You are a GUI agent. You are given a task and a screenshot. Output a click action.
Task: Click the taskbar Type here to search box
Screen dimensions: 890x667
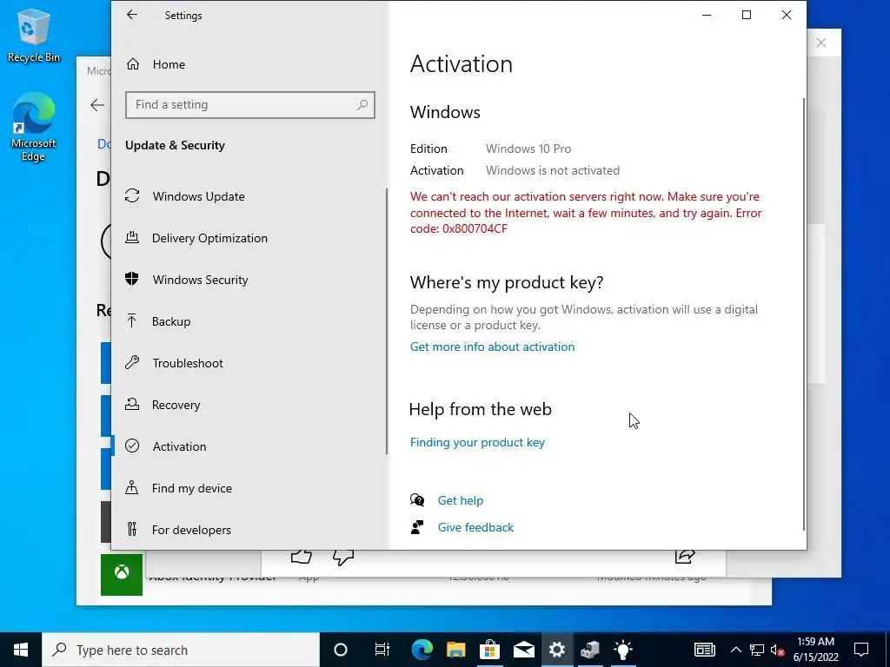(x=181, y=650)
